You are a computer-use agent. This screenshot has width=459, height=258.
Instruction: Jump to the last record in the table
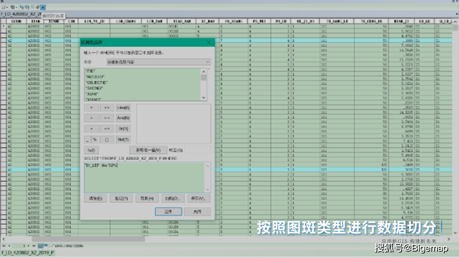(34, 246)
